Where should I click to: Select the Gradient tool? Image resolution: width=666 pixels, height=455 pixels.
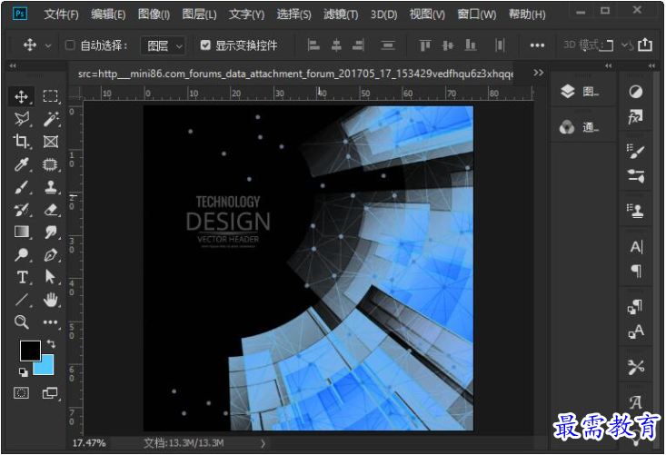click(x=21, y=232)
